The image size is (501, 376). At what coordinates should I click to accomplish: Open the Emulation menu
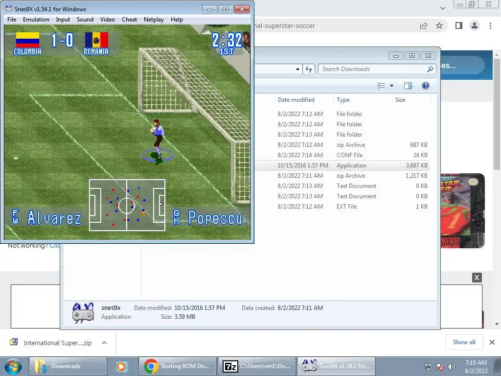click(36, 20)
